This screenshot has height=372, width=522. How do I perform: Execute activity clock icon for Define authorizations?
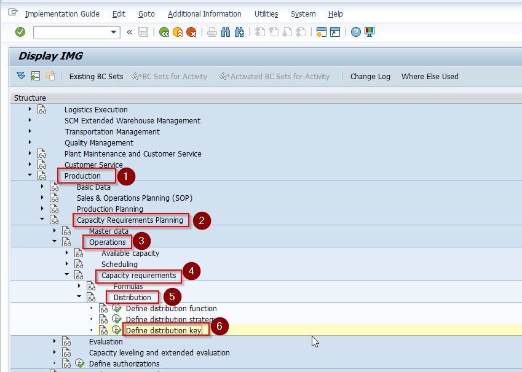tap(79, 363)
